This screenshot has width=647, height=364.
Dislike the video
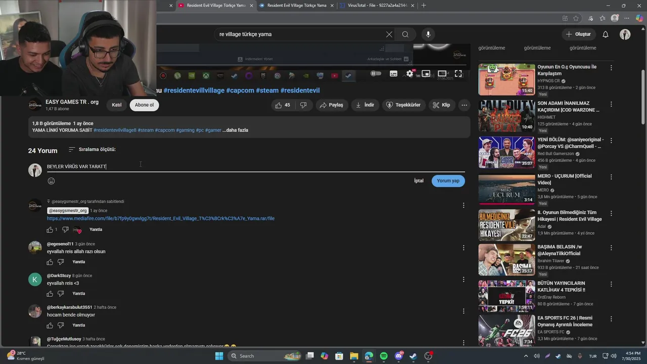tap(303, 105)
